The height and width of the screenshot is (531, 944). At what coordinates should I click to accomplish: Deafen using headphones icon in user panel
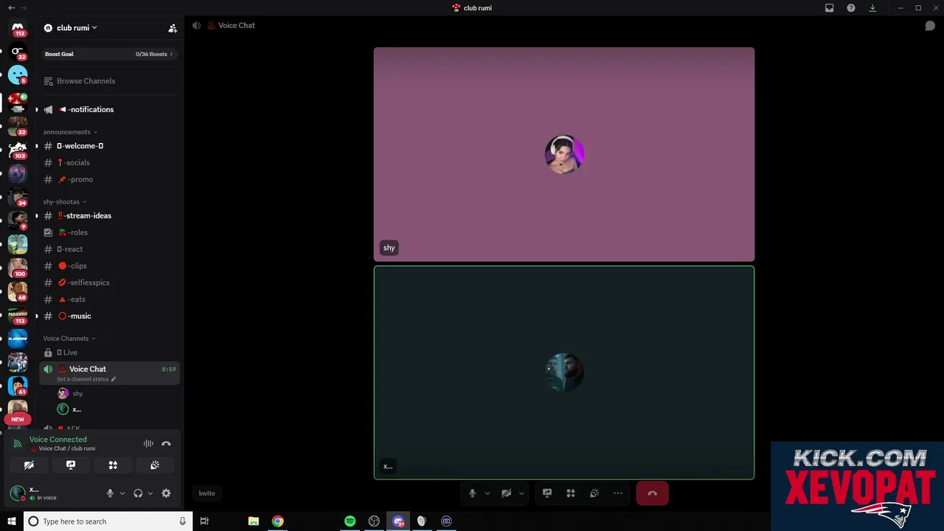(x=138, y=493)
